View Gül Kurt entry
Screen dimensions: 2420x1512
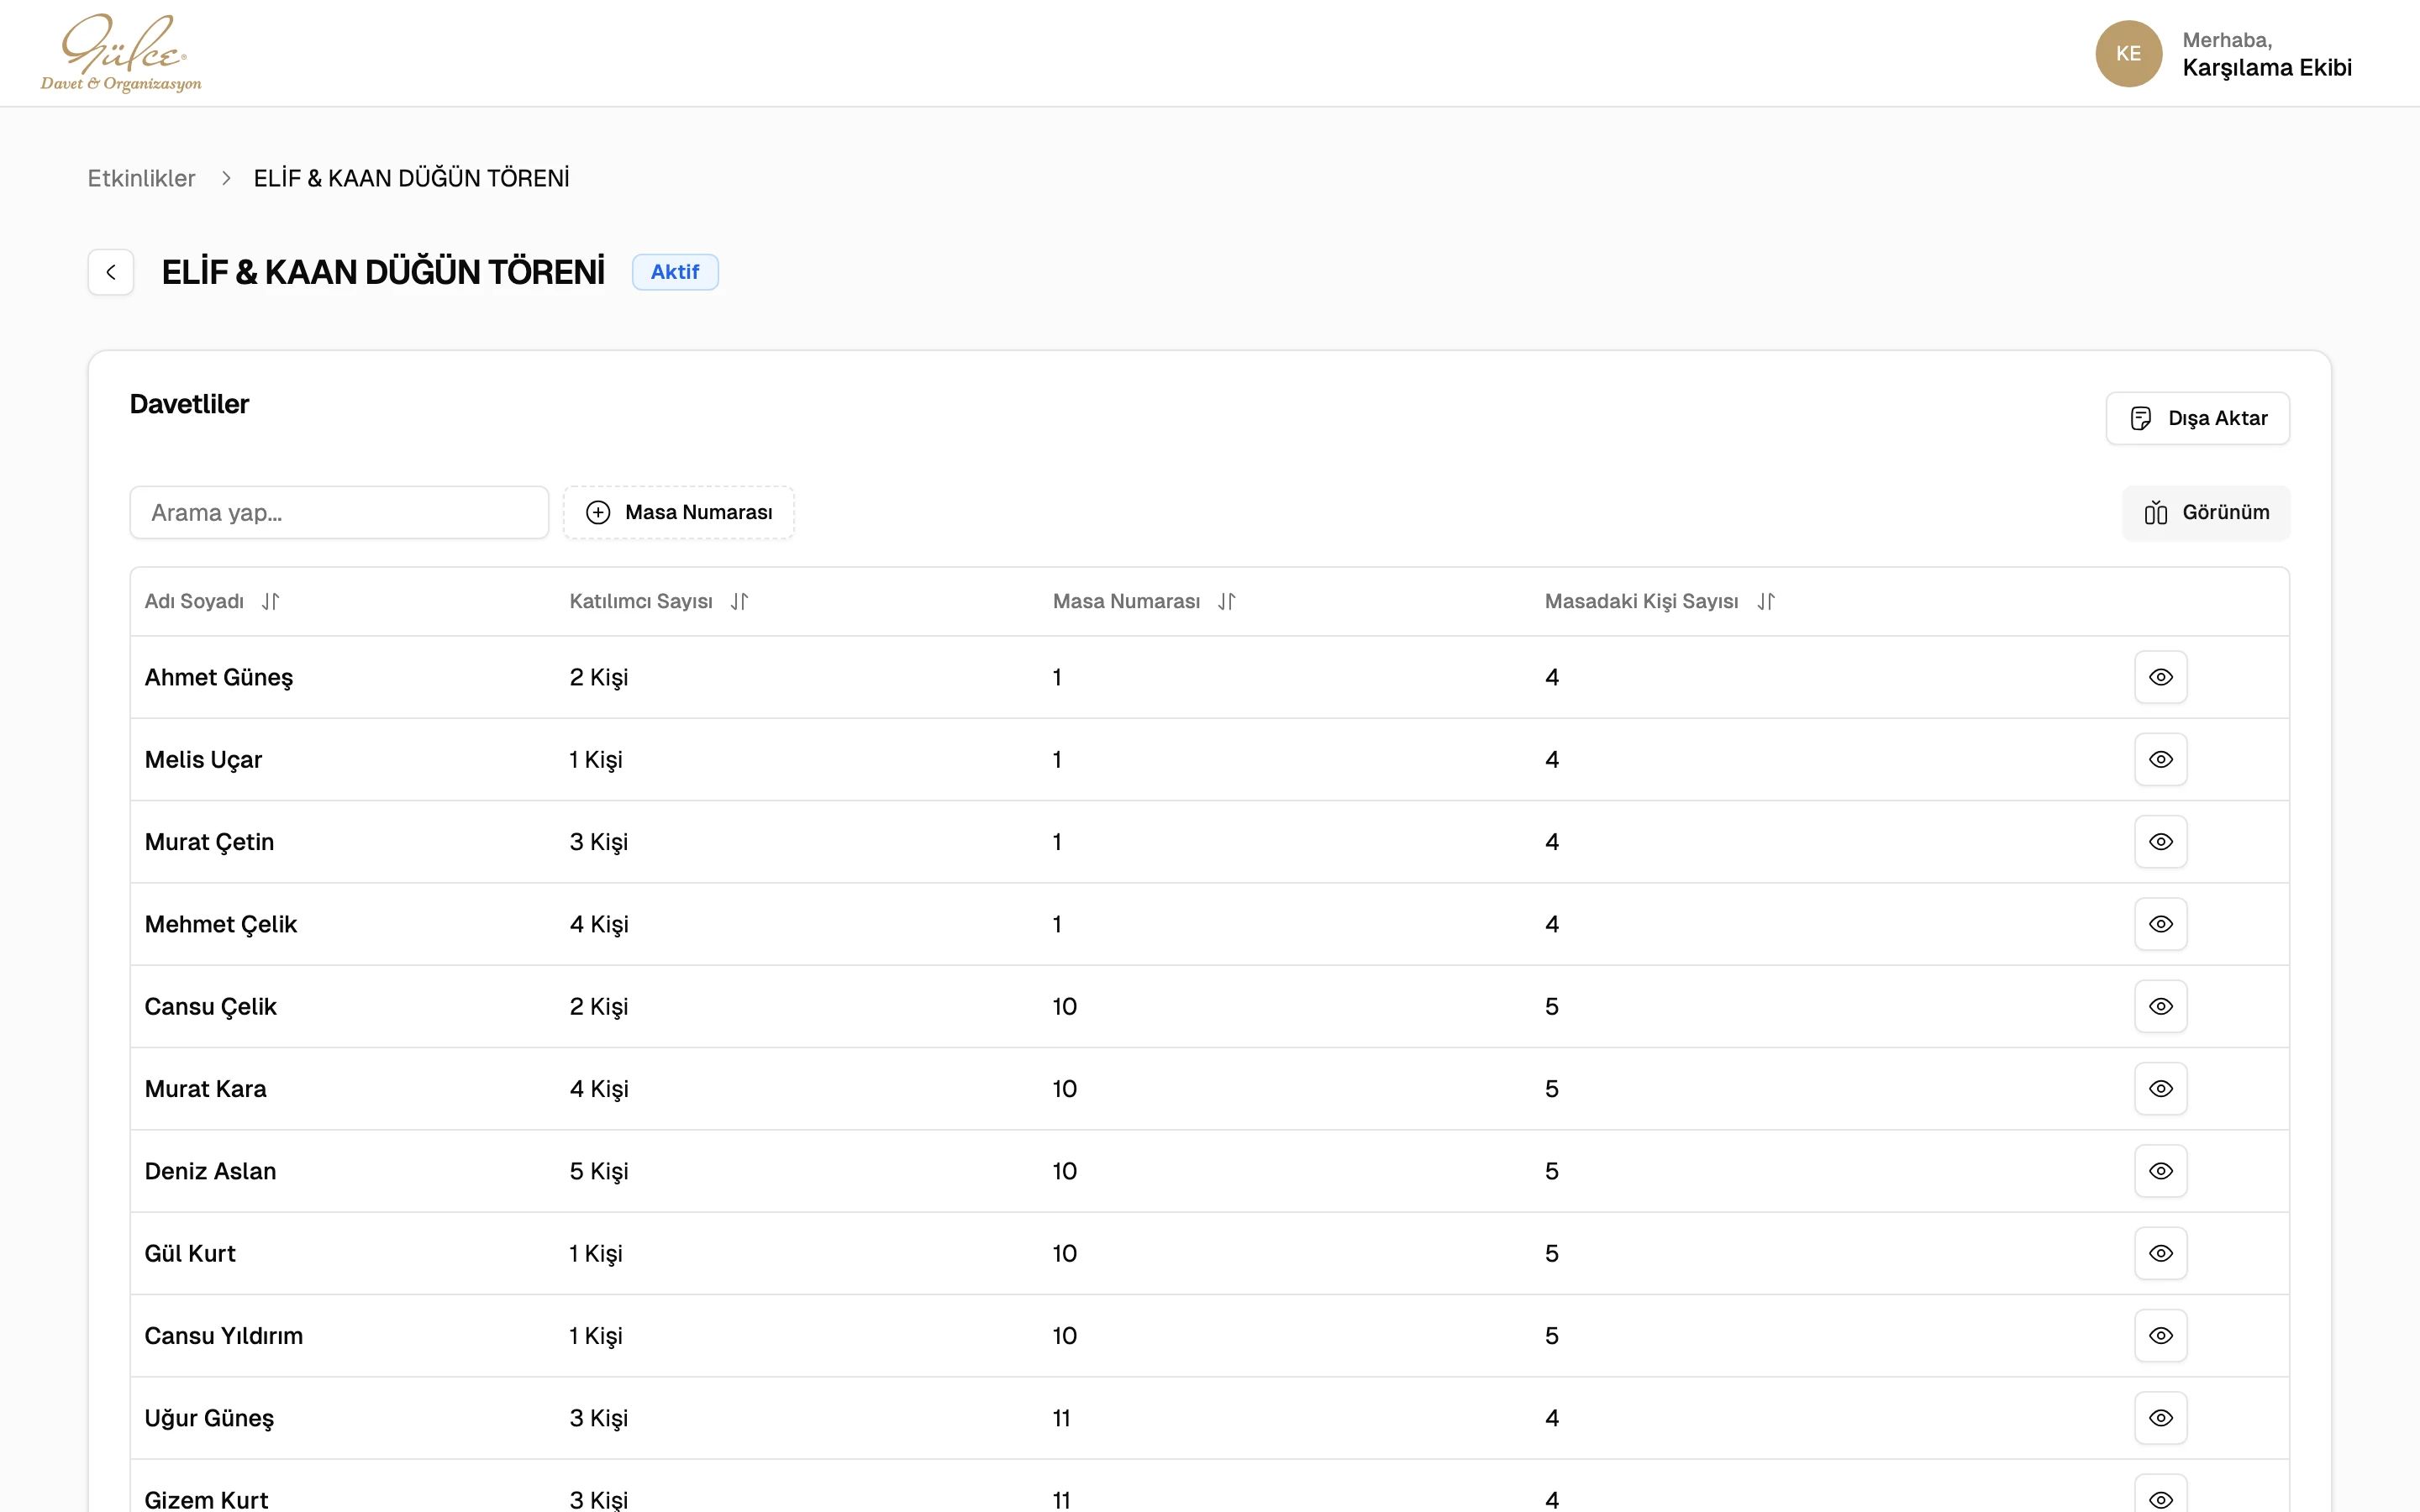coord(2160,1253)
